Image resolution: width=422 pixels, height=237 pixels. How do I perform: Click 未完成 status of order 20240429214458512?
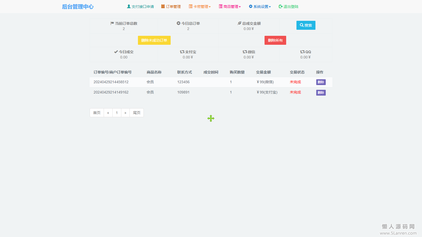[x=295, y=82]
